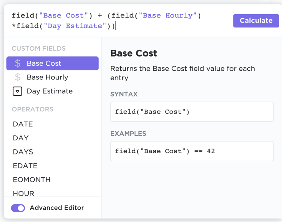This screenshot has height=222, width=282.
Task: Click the Advanced Editor label
Action: coord(57,208)
